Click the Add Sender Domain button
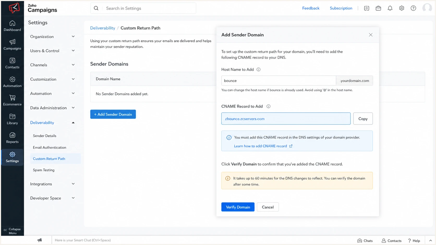 (x=113, y=114)
